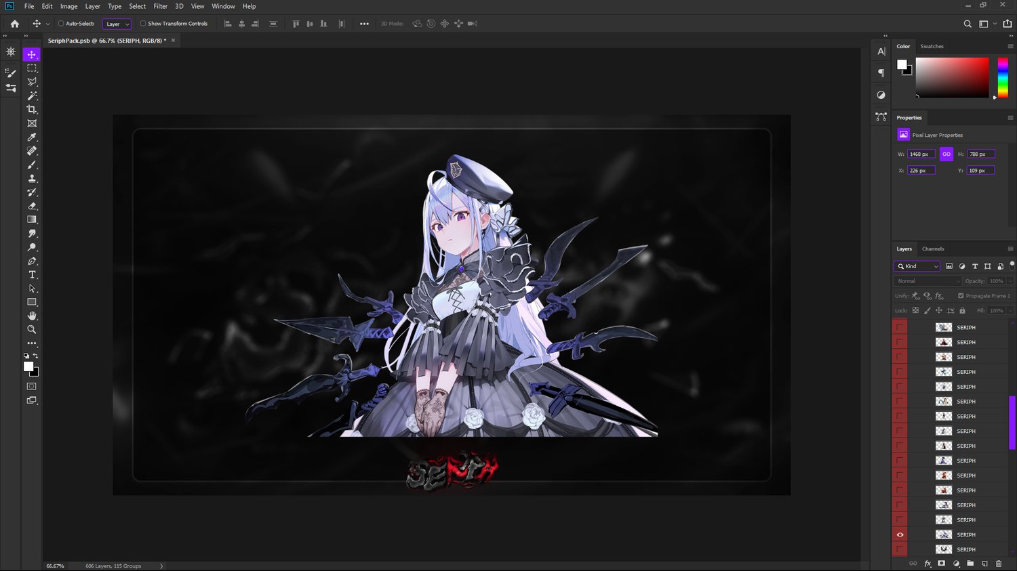
Task: Select the Frame tool
Action: [32, 123]
